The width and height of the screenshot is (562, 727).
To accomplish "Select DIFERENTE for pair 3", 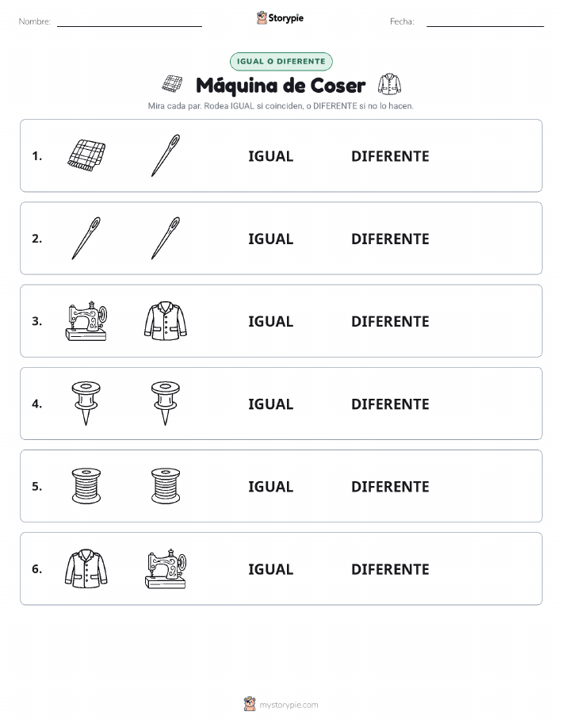I will pyautogui.click(x=390, y=321).
